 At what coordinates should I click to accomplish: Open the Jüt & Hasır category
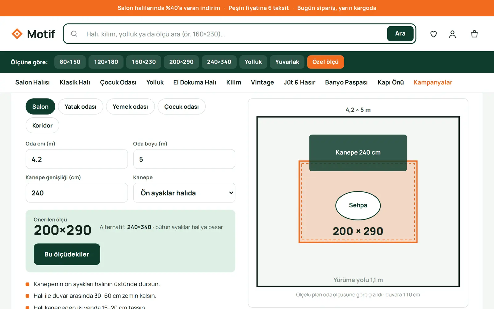[299, 82]
